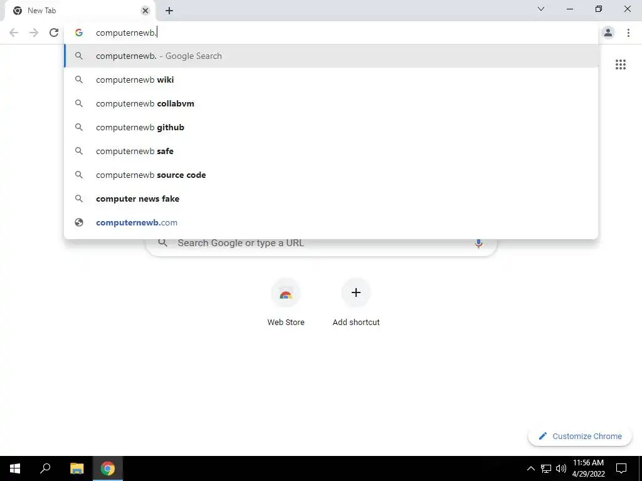The width and height of the screenshot is (642, 481).
Task: Click the globe icon beside computernewb.com
Action: click(x=79, y=222)
